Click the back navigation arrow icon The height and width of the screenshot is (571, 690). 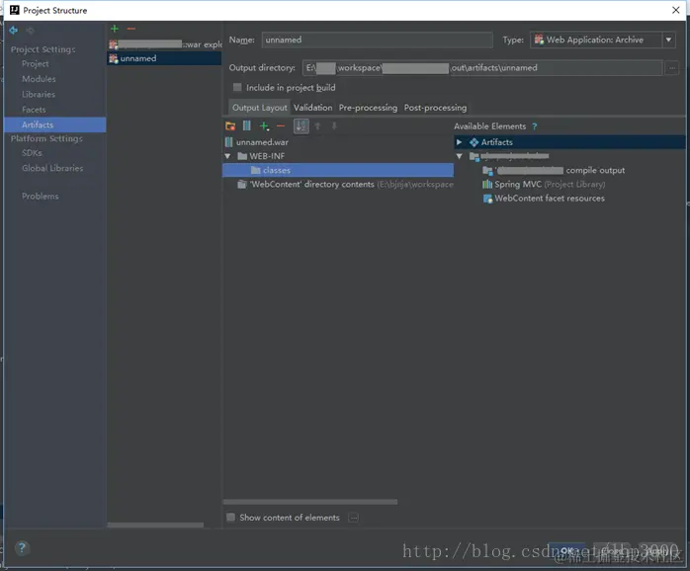pos(13,30)
